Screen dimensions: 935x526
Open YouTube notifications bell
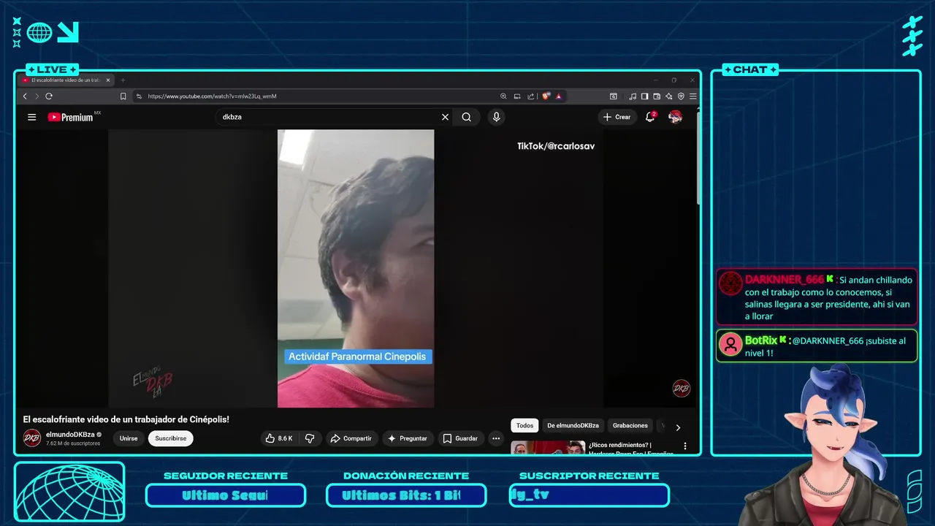coord(650,117)
